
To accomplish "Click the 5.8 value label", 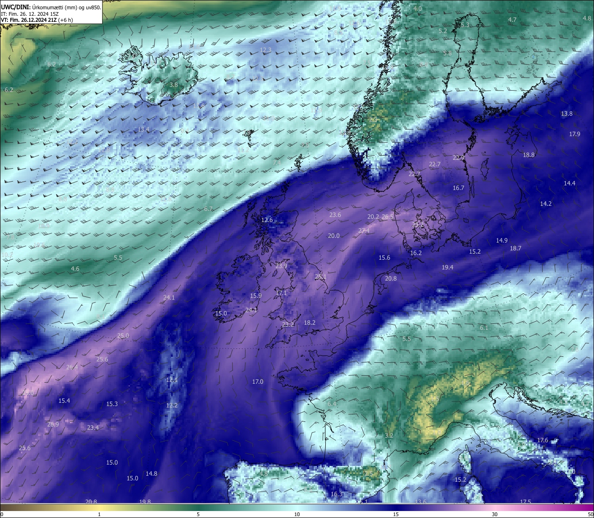I will (447, 53).
